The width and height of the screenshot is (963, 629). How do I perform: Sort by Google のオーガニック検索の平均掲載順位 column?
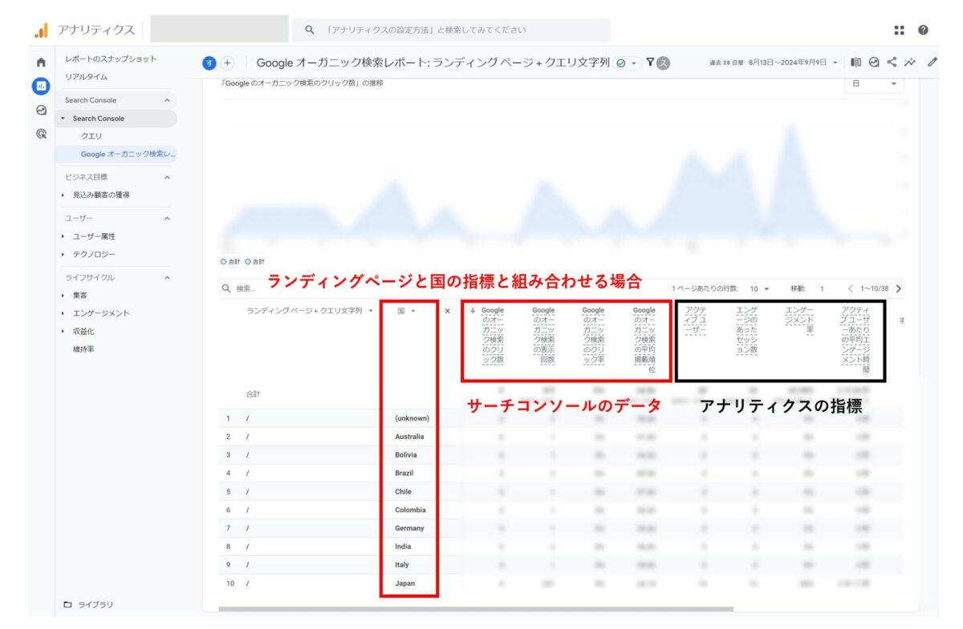644,340
